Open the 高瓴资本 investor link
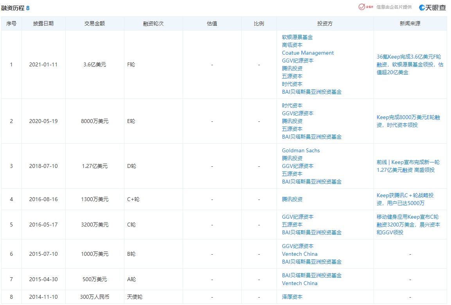This screenshot has height=305, width=451. pos(292,45)
